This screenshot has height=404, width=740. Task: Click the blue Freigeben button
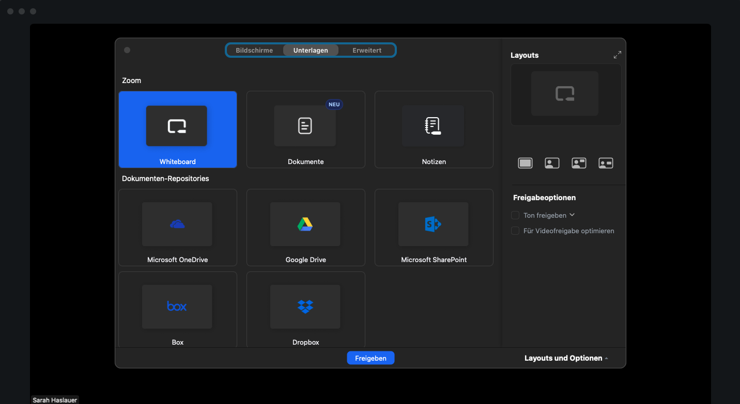(371, 358)
